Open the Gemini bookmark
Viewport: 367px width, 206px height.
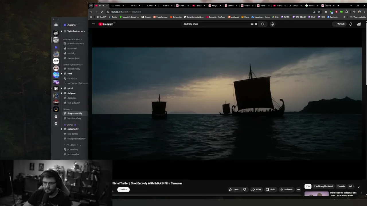coord(113,17)
